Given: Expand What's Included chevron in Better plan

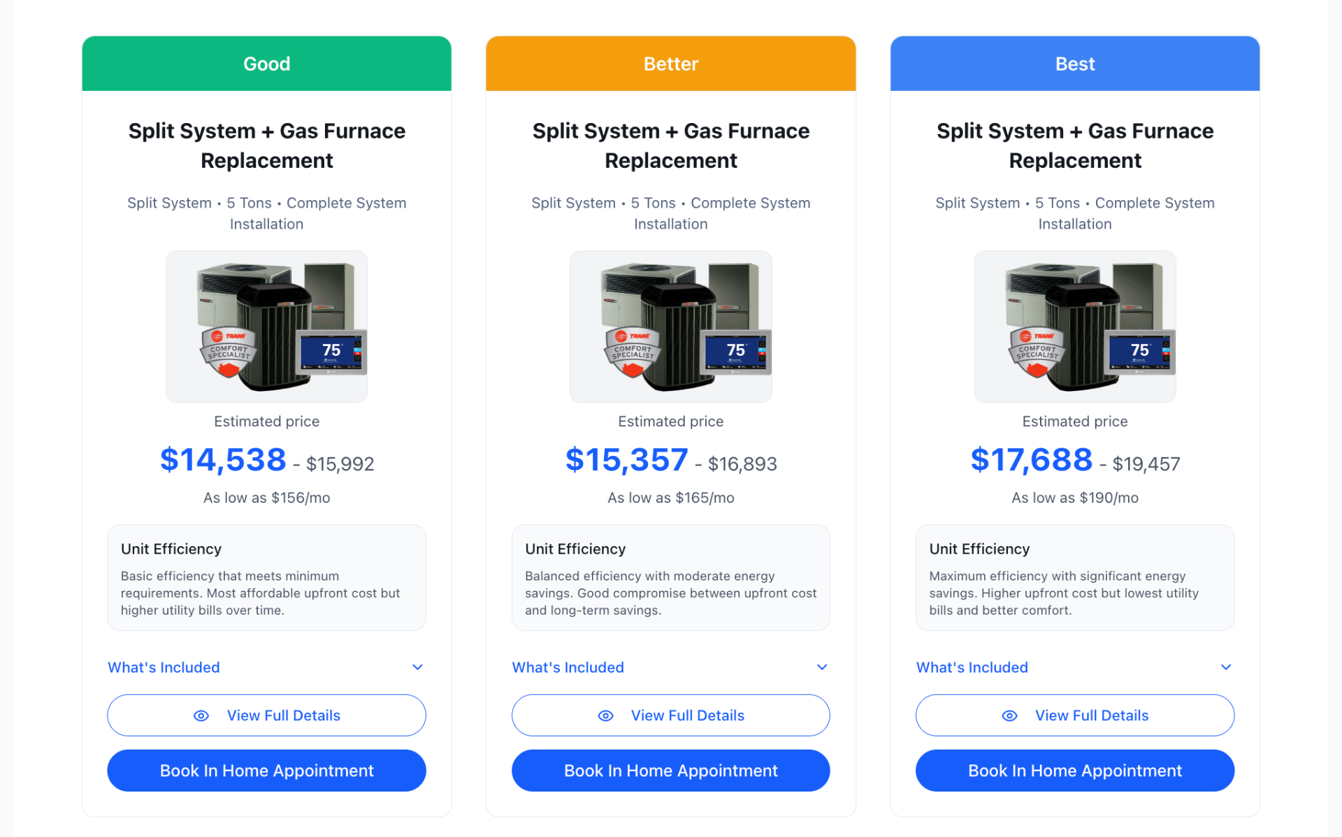Looking at the screenshot, I should pos(822,667).
